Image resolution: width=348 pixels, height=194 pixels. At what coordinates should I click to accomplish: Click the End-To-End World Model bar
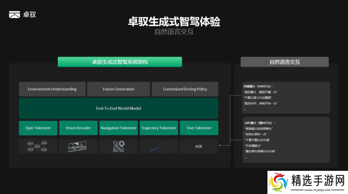tap(119, 108)
